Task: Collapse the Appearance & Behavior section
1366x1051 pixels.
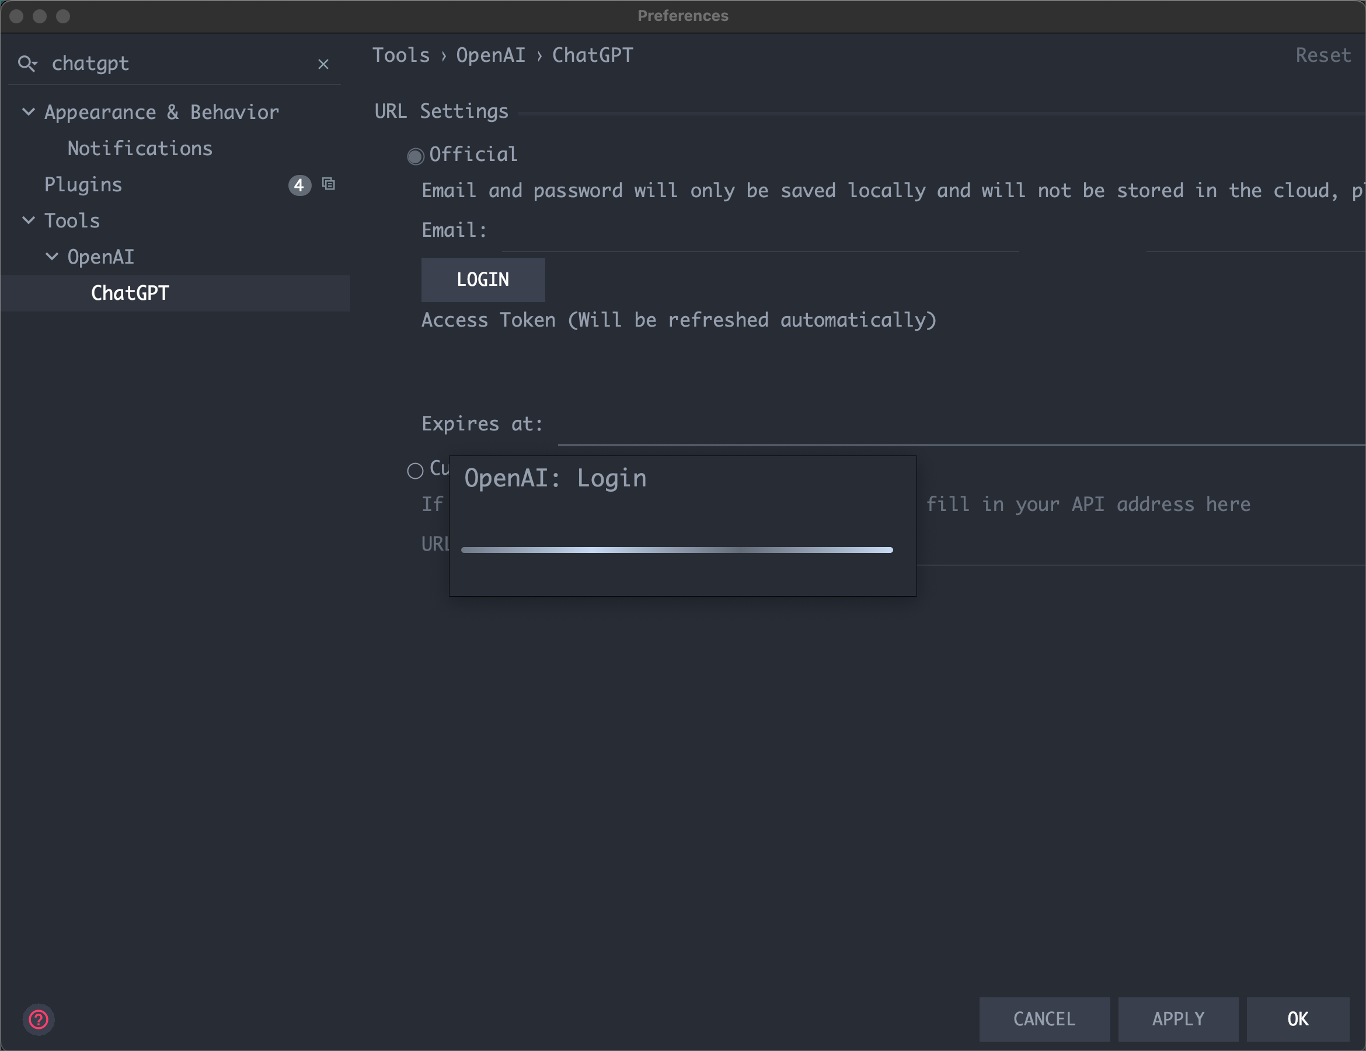Action: click(x=28, y=112)
